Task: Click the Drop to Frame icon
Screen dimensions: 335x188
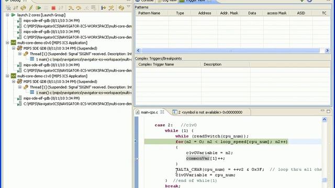Action: tap(94, 8)
